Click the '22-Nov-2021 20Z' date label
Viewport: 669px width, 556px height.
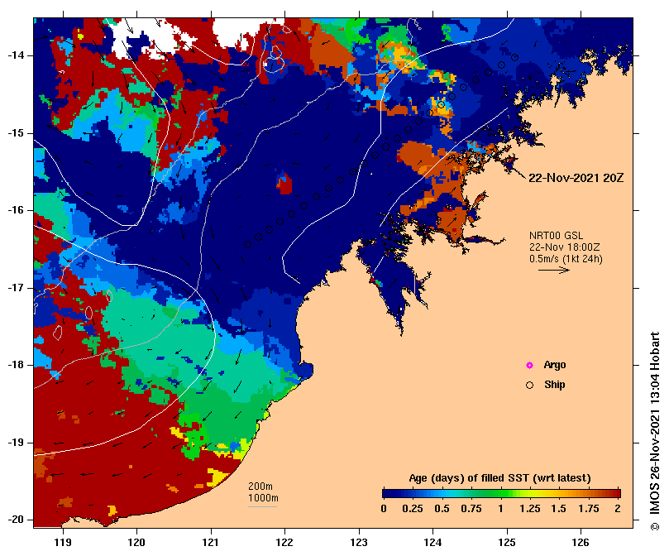coord(576,178)
